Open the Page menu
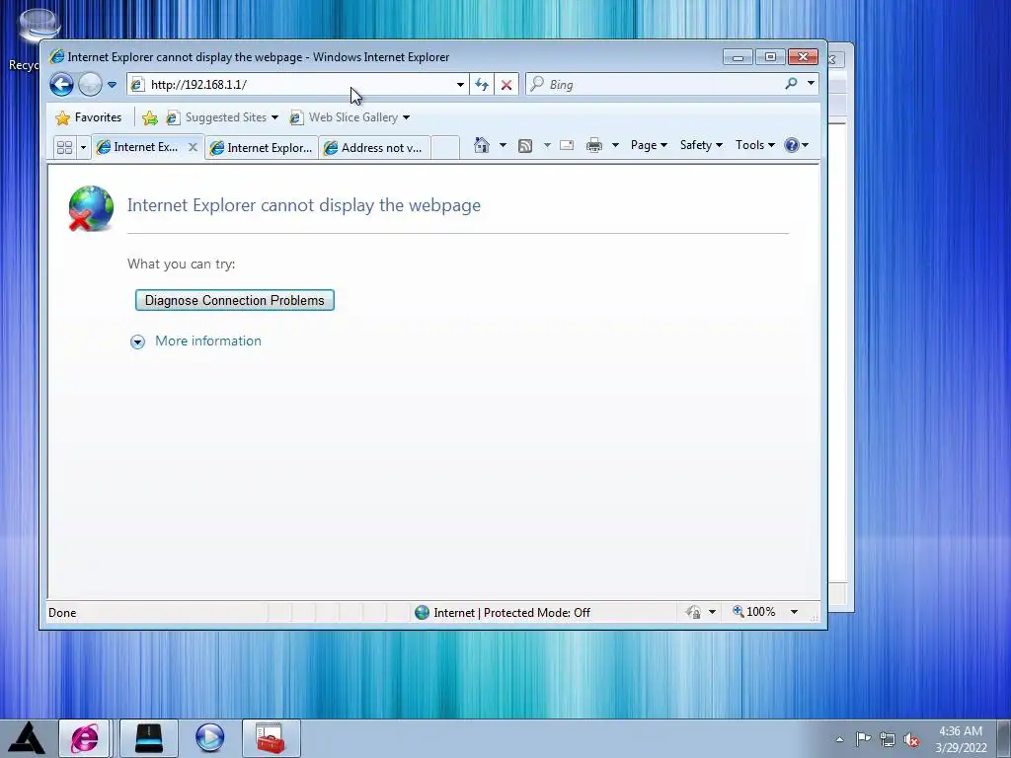 649,145
